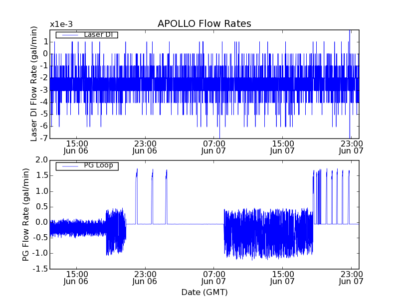Click bottom chart's 15:00 Jun 07 tick label
This screenshot has height=299, width=399.
point(282,278)
